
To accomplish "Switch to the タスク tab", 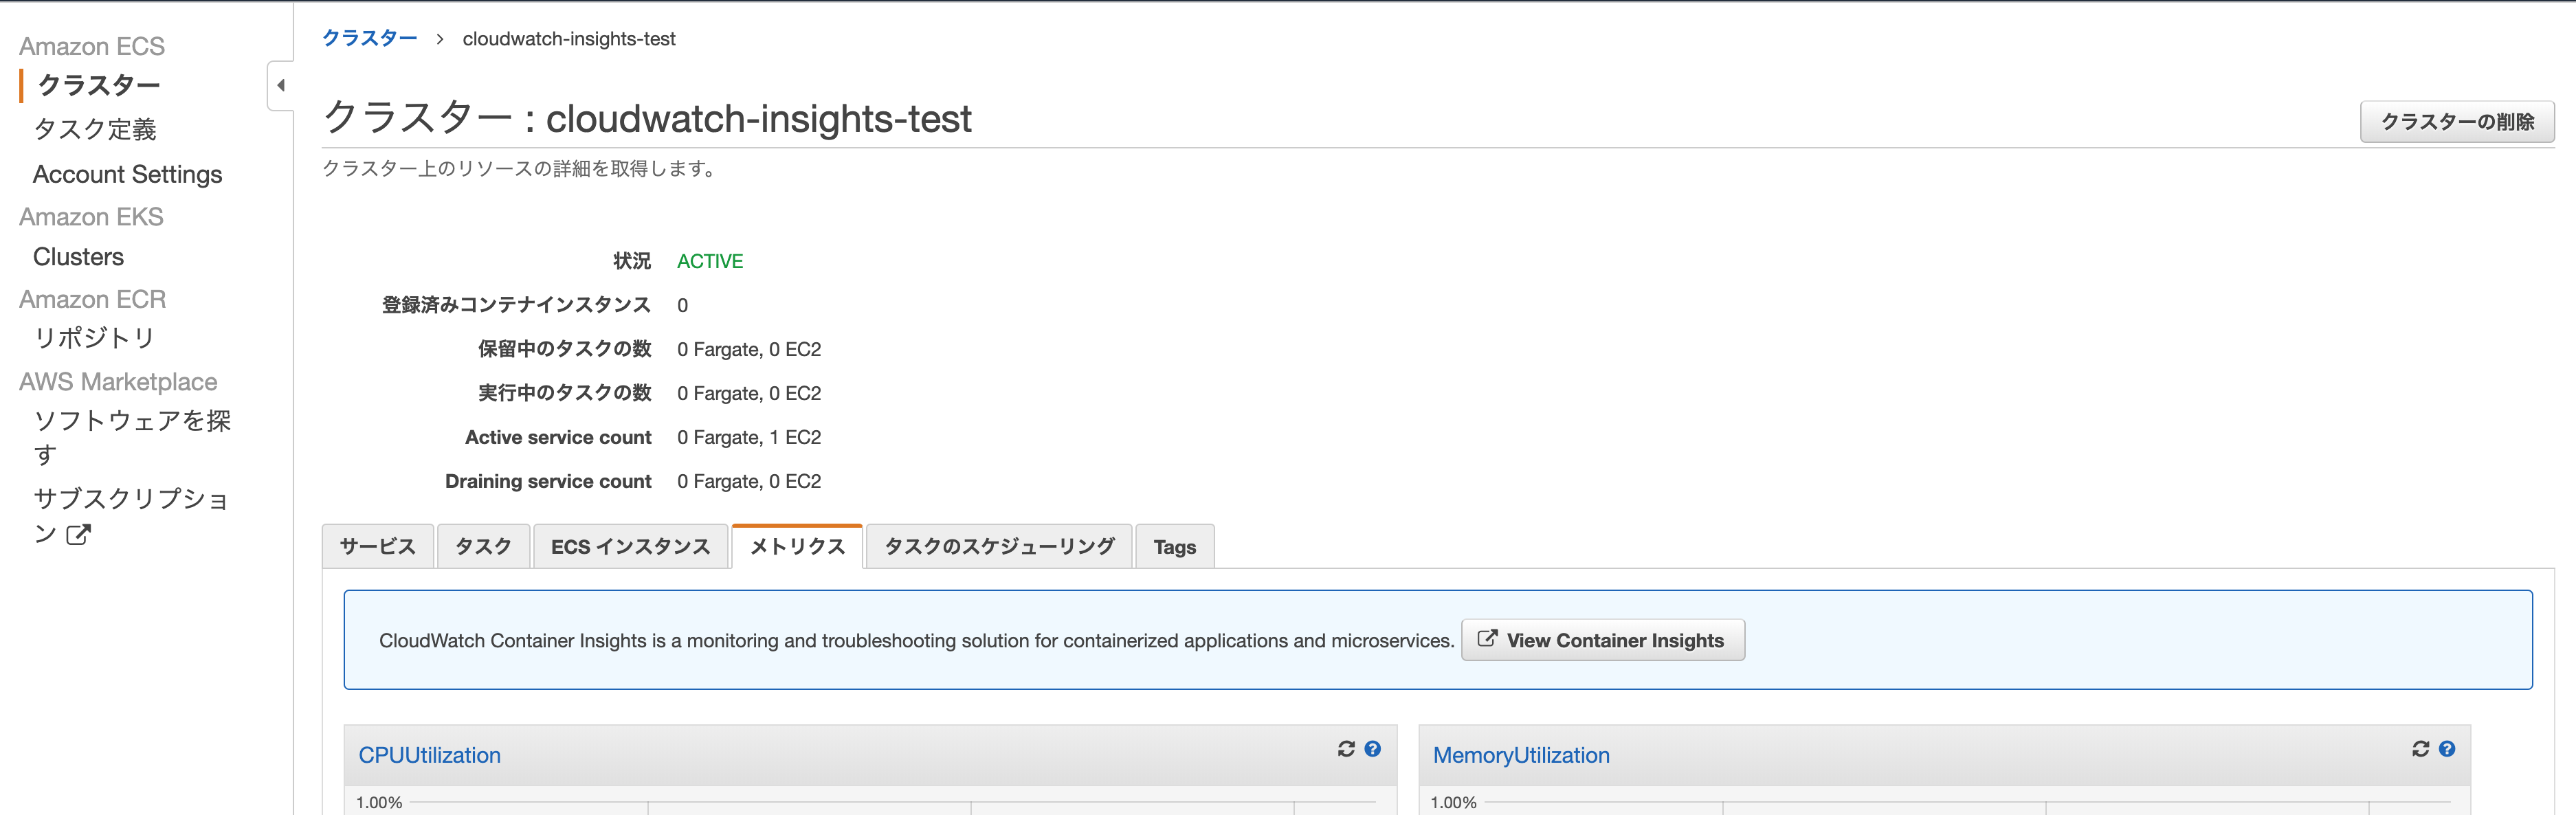I will point(483,547).
